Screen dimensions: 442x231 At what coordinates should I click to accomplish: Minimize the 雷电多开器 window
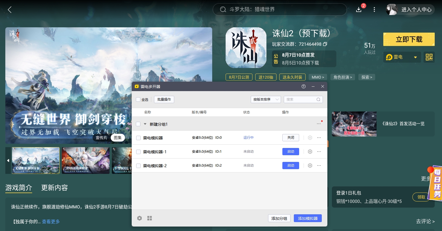(x=313, y=86)
